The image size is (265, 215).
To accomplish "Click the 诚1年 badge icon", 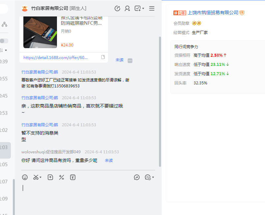I will point(180,13).
